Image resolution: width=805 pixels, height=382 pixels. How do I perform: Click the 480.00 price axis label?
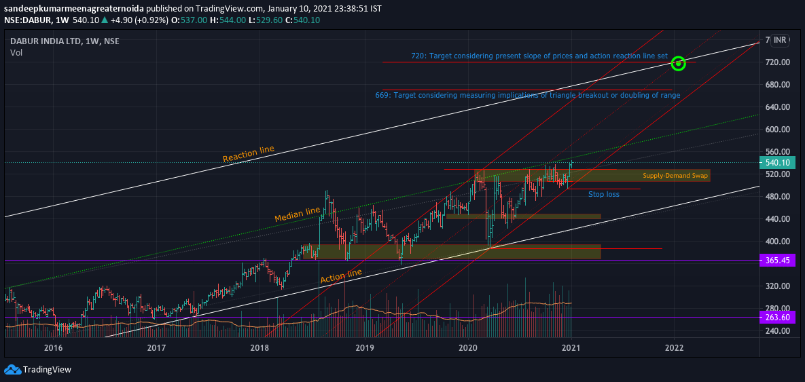tap(776, 197)
